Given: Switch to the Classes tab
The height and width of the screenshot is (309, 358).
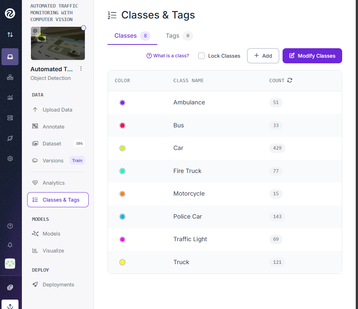Looking at the screenshot, I should [x=132, y=36].
